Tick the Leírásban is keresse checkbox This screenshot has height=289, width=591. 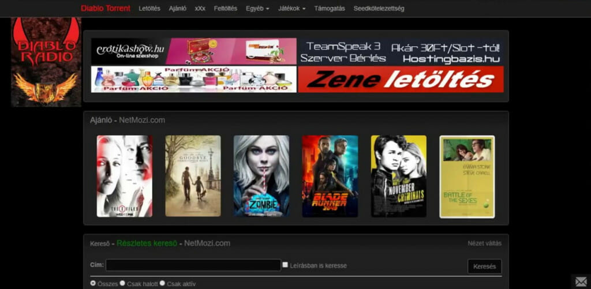tap(285, 265)
